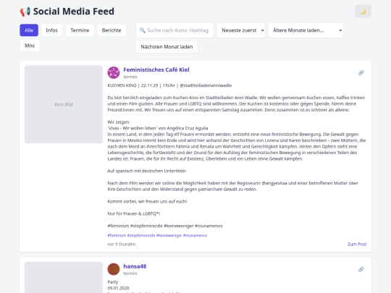Focus the Suche nach Autor search field
Image resolution: width=391 pixels, height=293 pixels.
coord(175,30)
